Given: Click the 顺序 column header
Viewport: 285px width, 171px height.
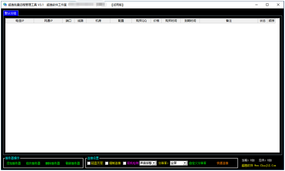Looking at the screenshot, I should [271, 21].
